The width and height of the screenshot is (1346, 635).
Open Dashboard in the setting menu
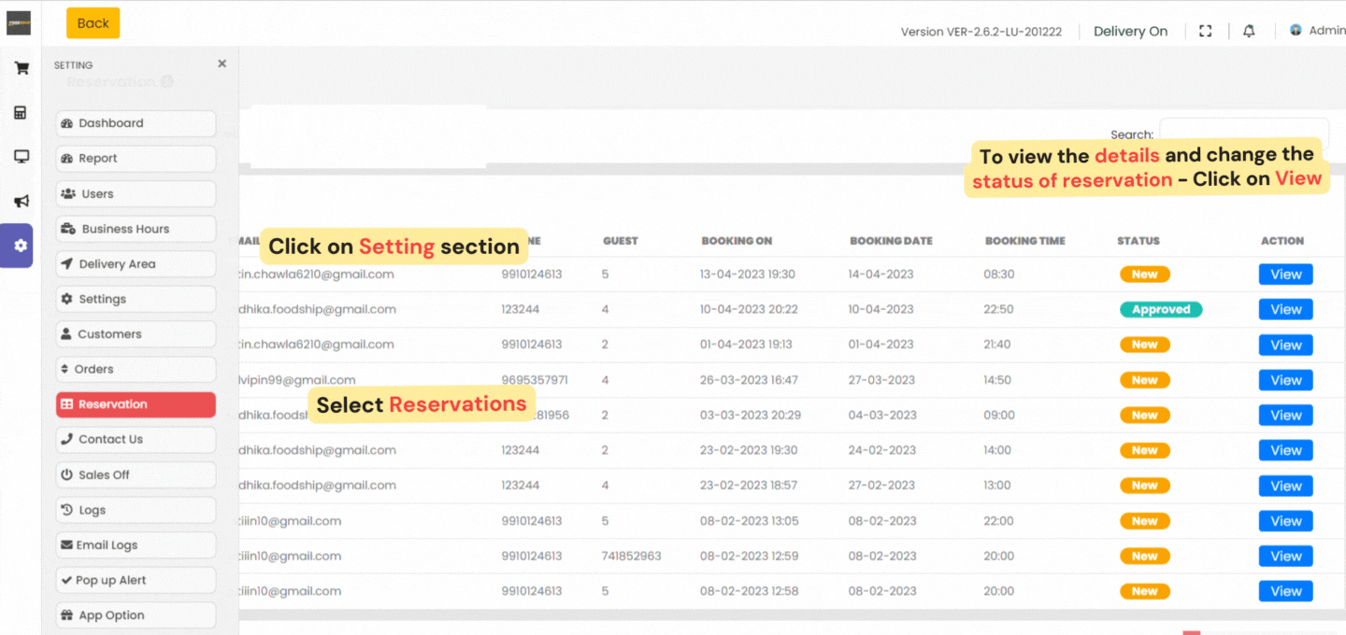136,123
